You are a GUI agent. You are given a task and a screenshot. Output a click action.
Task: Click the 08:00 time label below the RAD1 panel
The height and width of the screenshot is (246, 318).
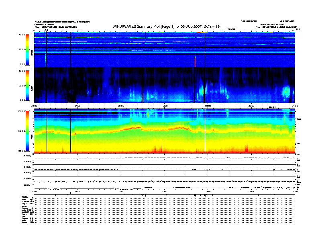pyautogui.click(x=121, y=106)
